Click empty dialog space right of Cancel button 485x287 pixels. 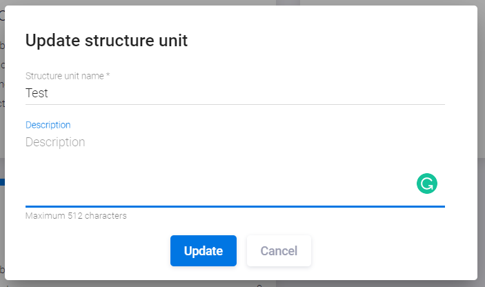point(386,251)
